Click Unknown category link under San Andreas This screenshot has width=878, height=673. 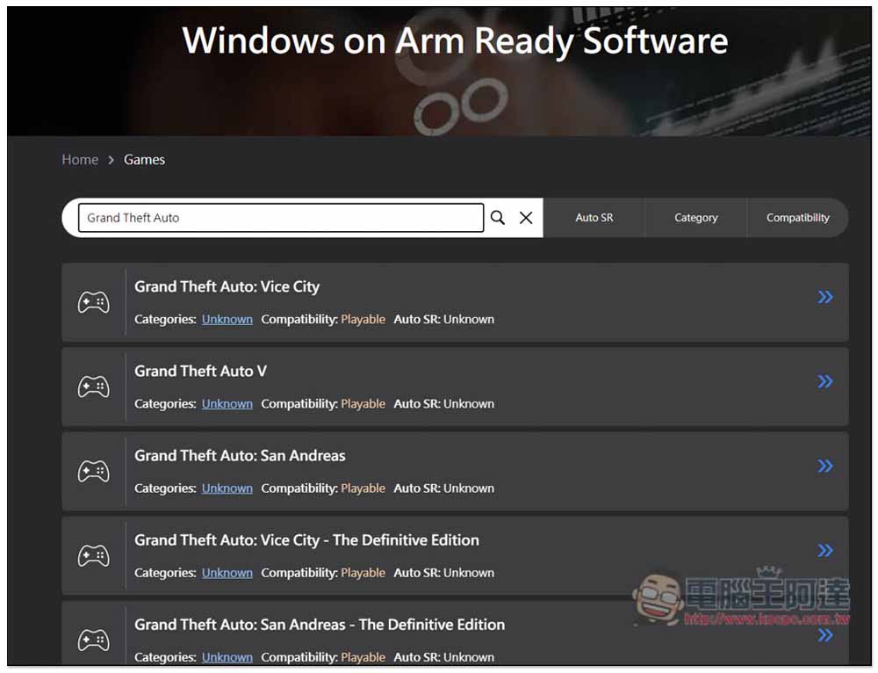coord(227,488)
